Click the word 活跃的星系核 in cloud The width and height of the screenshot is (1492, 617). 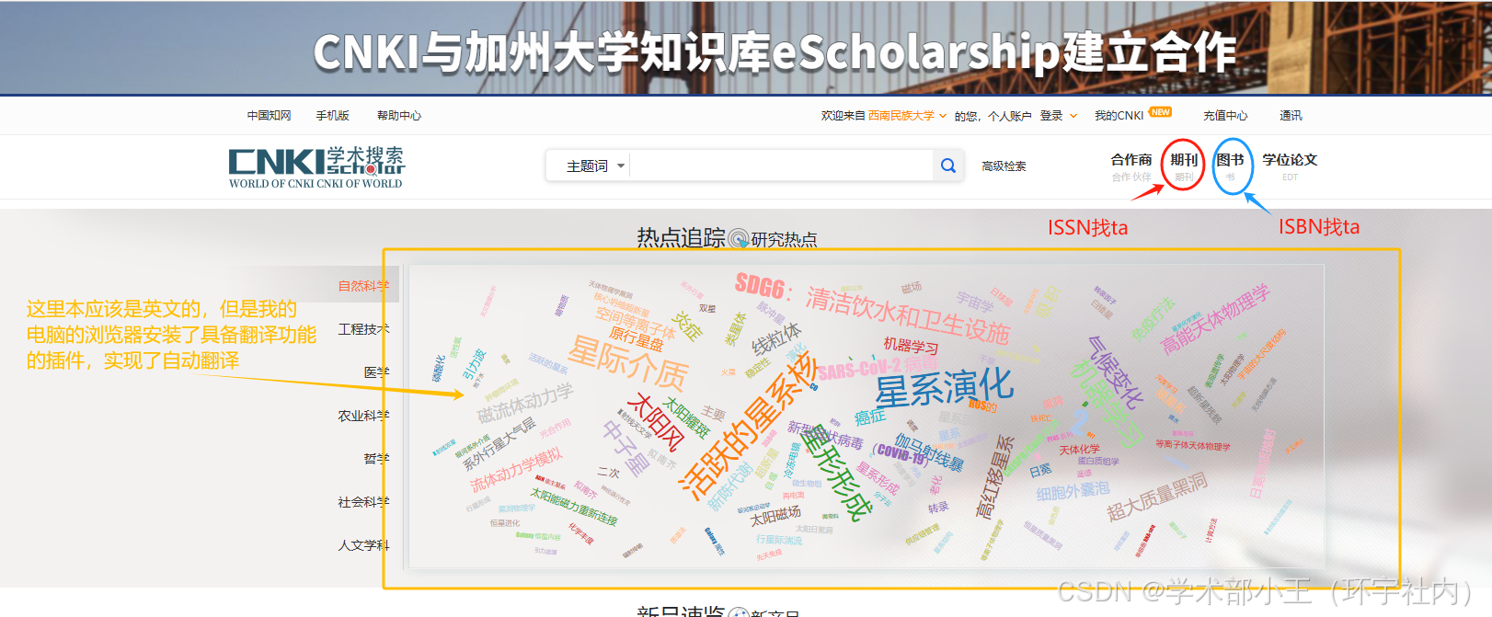click(x=747, y=426)
